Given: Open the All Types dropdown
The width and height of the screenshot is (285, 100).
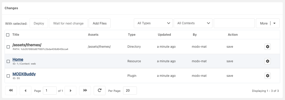Looking at the screenshot, I should point(153,23).
